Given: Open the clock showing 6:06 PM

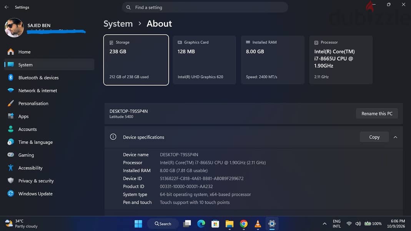Looking at the screenshot, I should tap(396, 224).
